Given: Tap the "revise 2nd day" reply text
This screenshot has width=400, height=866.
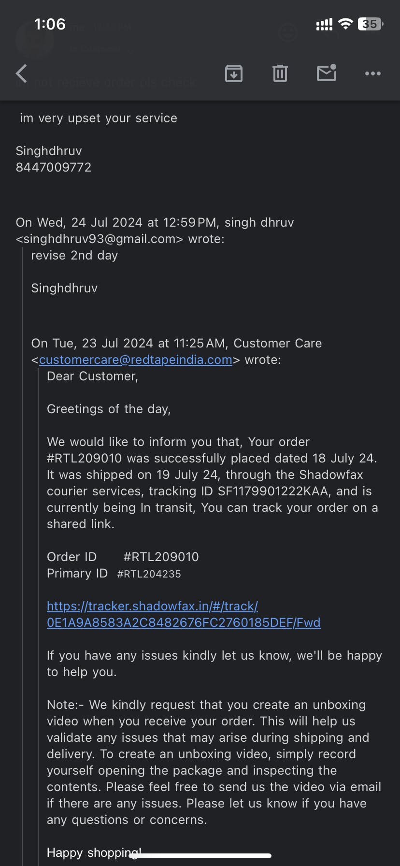Looking at the screenshot, I should (74, 256).
